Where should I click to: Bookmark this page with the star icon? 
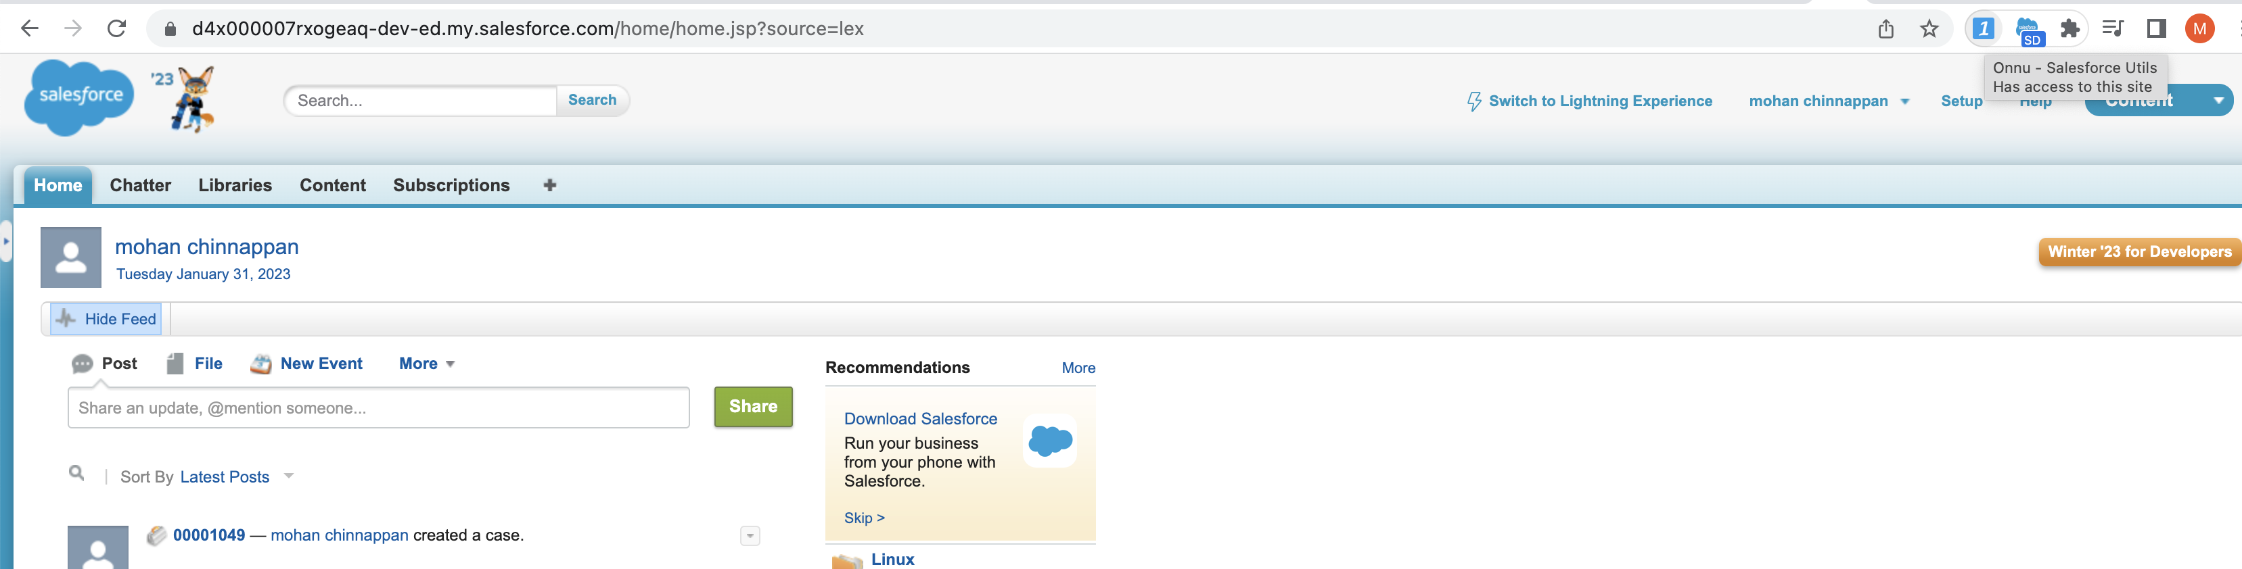pyautogui.click(x=1929, y=28)
